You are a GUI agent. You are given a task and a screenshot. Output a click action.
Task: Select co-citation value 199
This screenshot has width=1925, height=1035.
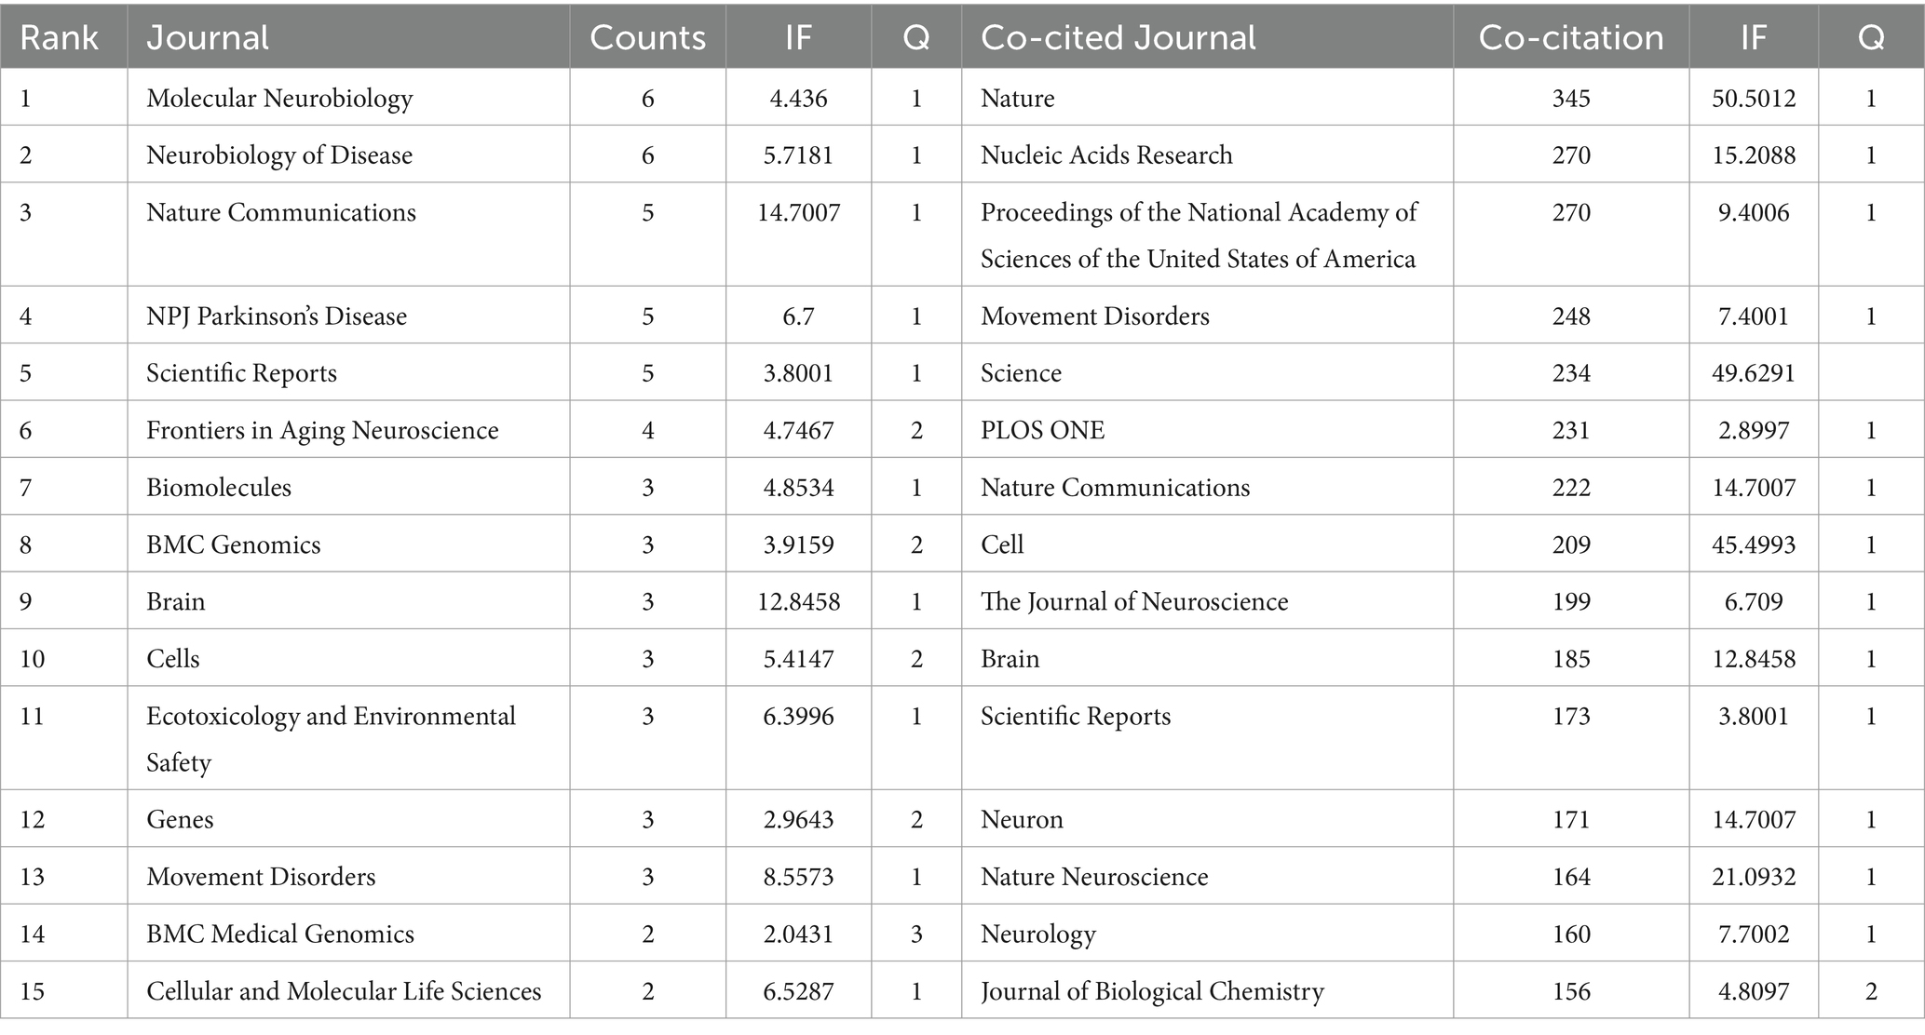(x=1571, y=602)
